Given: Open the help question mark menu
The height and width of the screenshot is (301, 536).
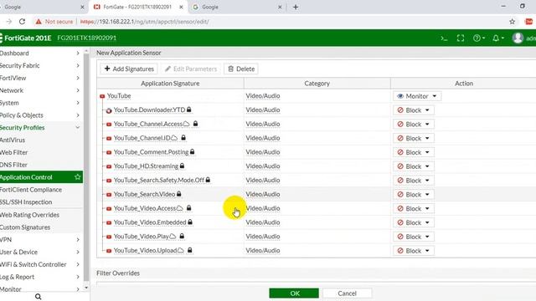Looking at the screenshot, I should pyautogui.click(x=479, y=38).
